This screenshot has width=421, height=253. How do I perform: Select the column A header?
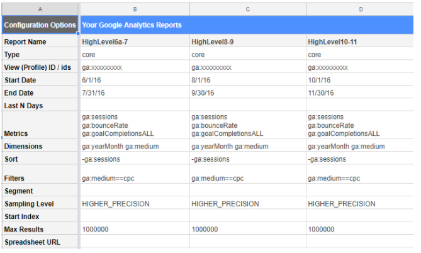pos(40,8)
